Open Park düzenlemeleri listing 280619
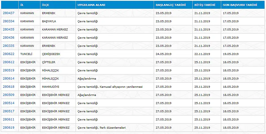This screenshot has height=134, width=266. pyautogui.click(x=8, y=128)
